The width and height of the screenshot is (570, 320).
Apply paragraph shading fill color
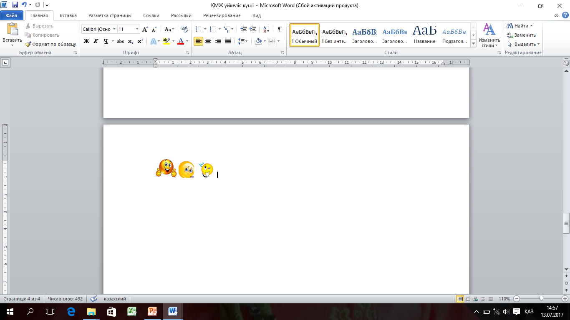pos(258,41)
